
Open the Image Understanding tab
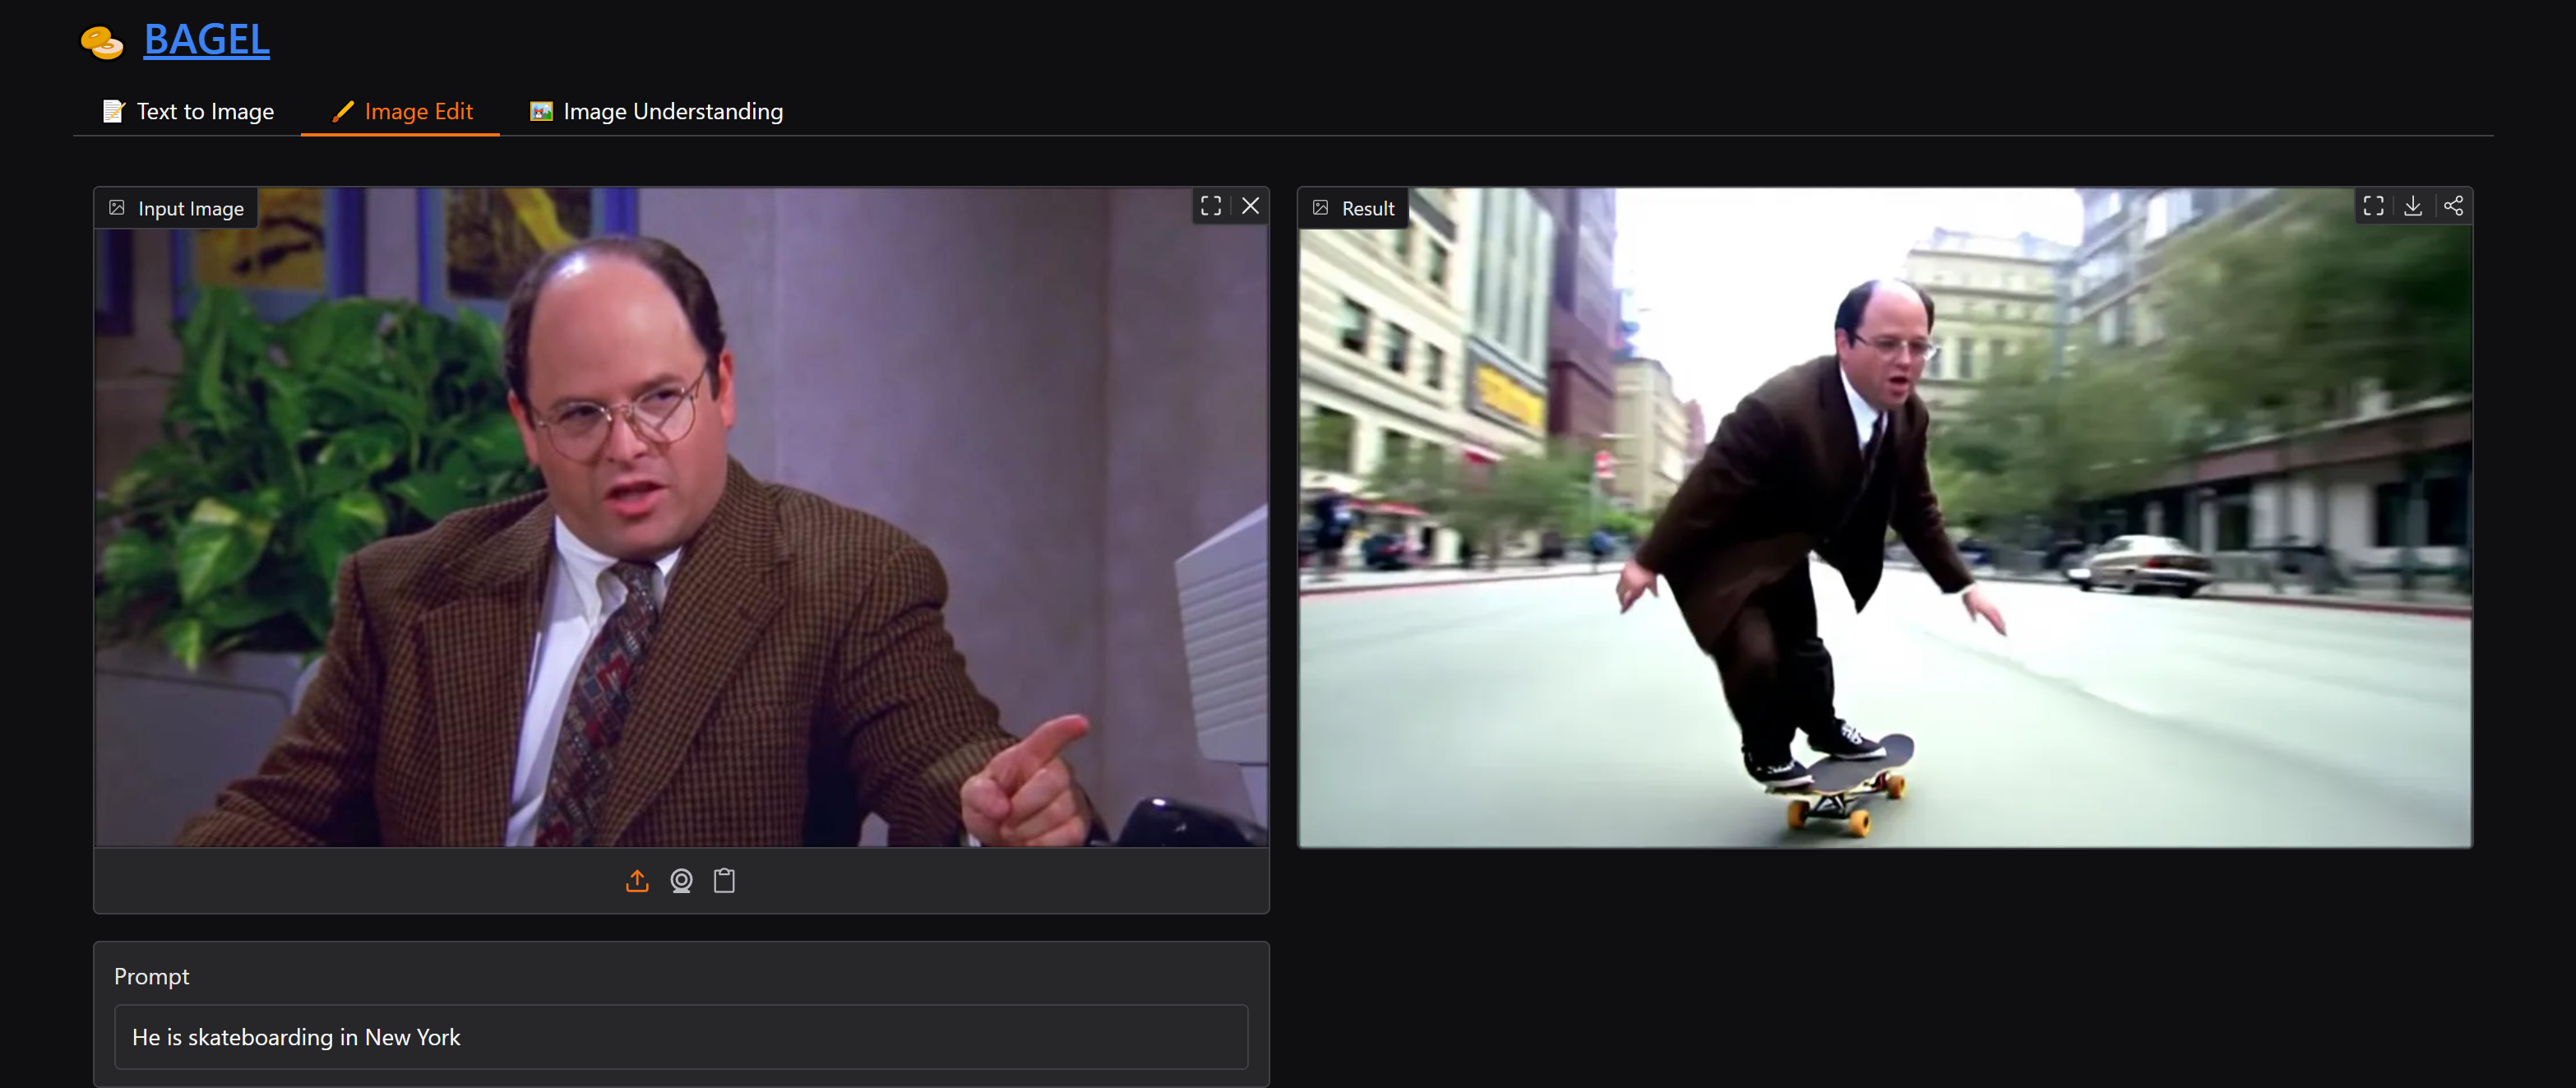point(656,112)
